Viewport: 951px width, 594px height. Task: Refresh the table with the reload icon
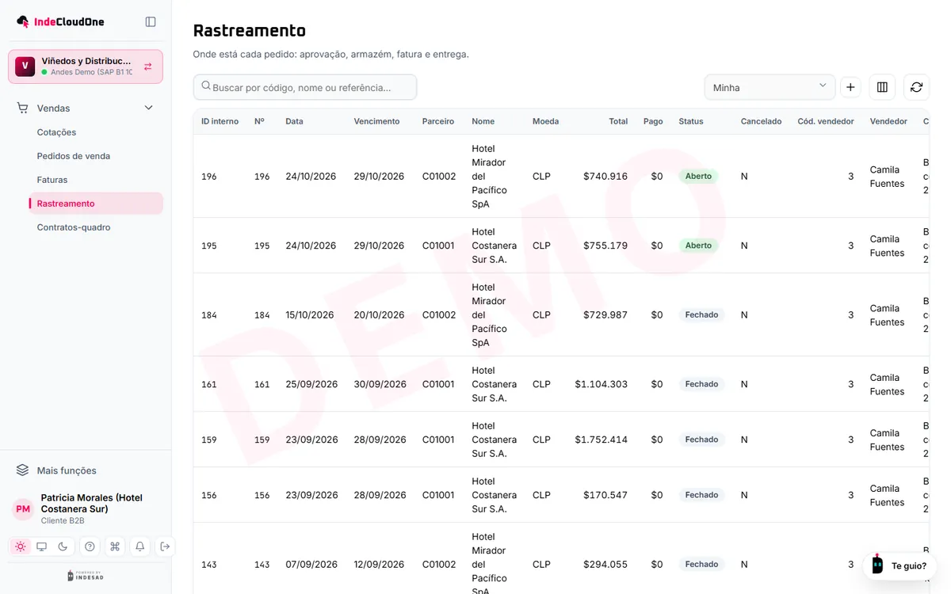[916, 87]
